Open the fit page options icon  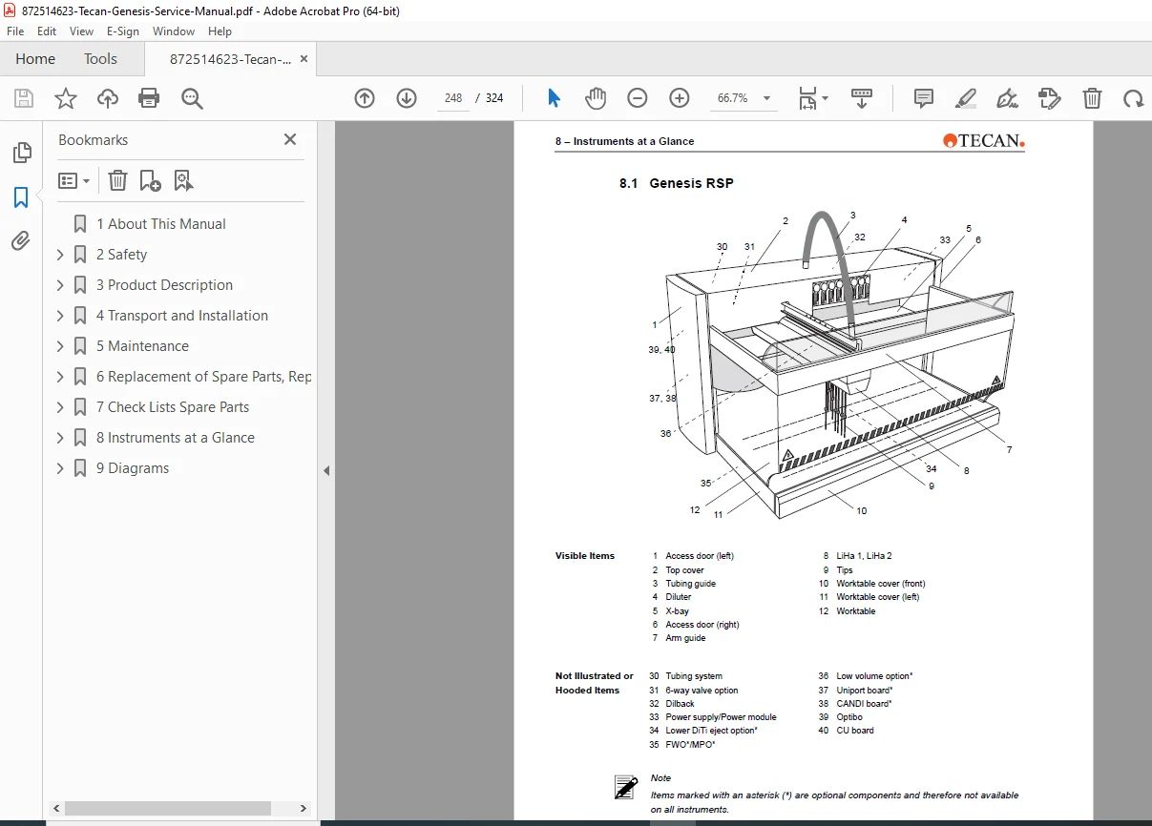(x=813, y=98)
